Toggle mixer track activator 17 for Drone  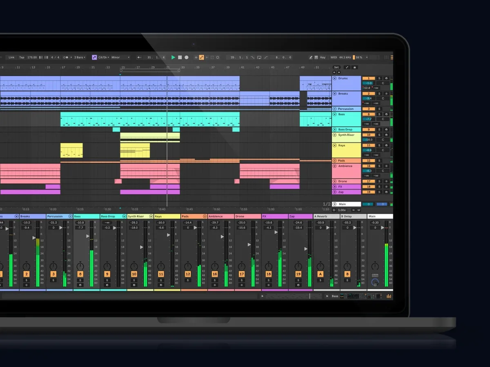click(242, 274)
